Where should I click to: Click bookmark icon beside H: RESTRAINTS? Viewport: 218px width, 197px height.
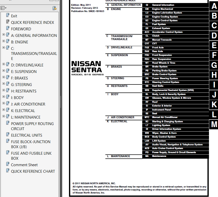click(x=8, y=90)
